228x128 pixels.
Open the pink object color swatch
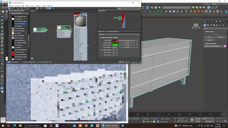tap(225, 46)
